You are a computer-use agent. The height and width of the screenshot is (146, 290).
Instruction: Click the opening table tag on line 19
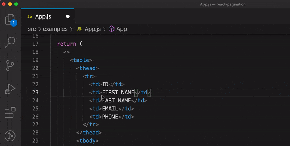81,60
